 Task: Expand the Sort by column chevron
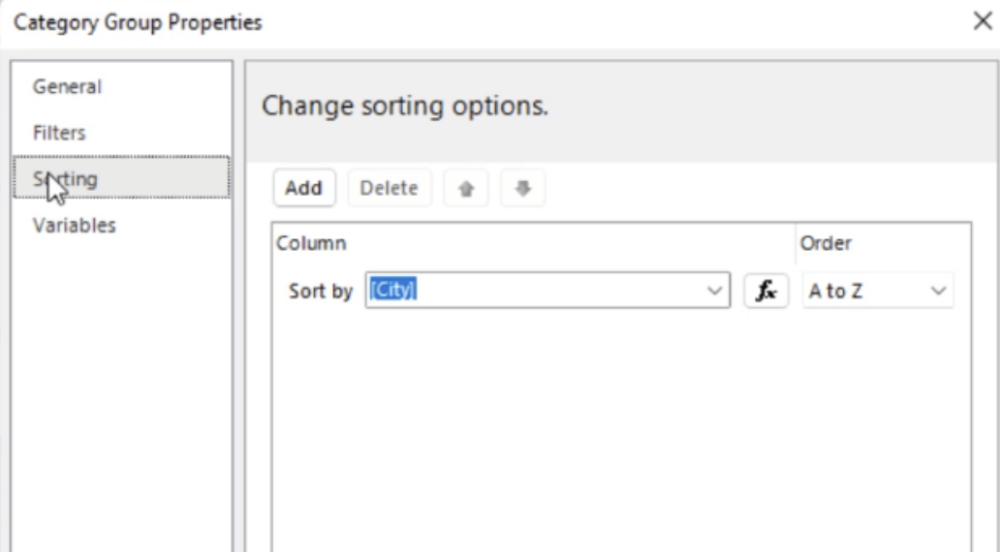pos(714,291)
